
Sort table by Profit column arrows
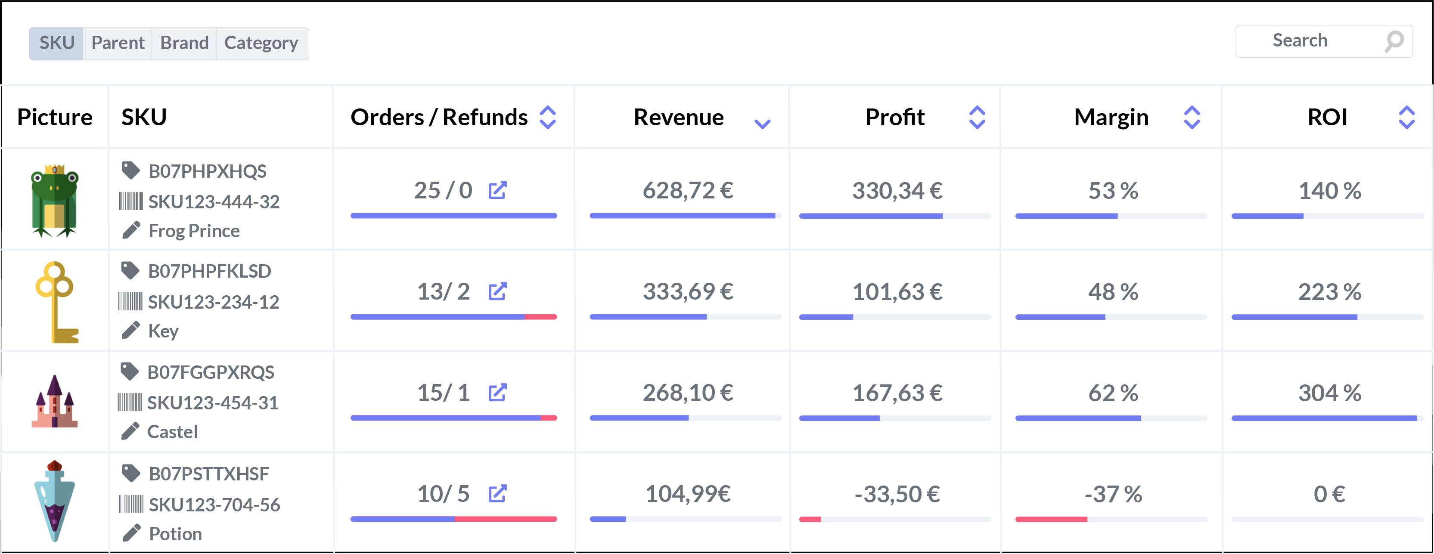pos(977,118)
